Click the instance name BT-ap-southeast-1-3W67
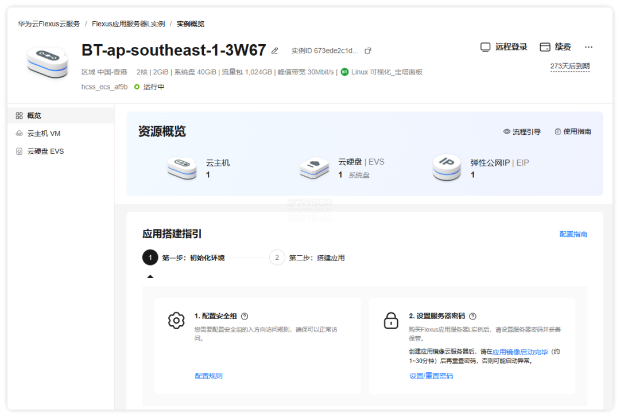620x417 pixels. click(x=173, y=50)
